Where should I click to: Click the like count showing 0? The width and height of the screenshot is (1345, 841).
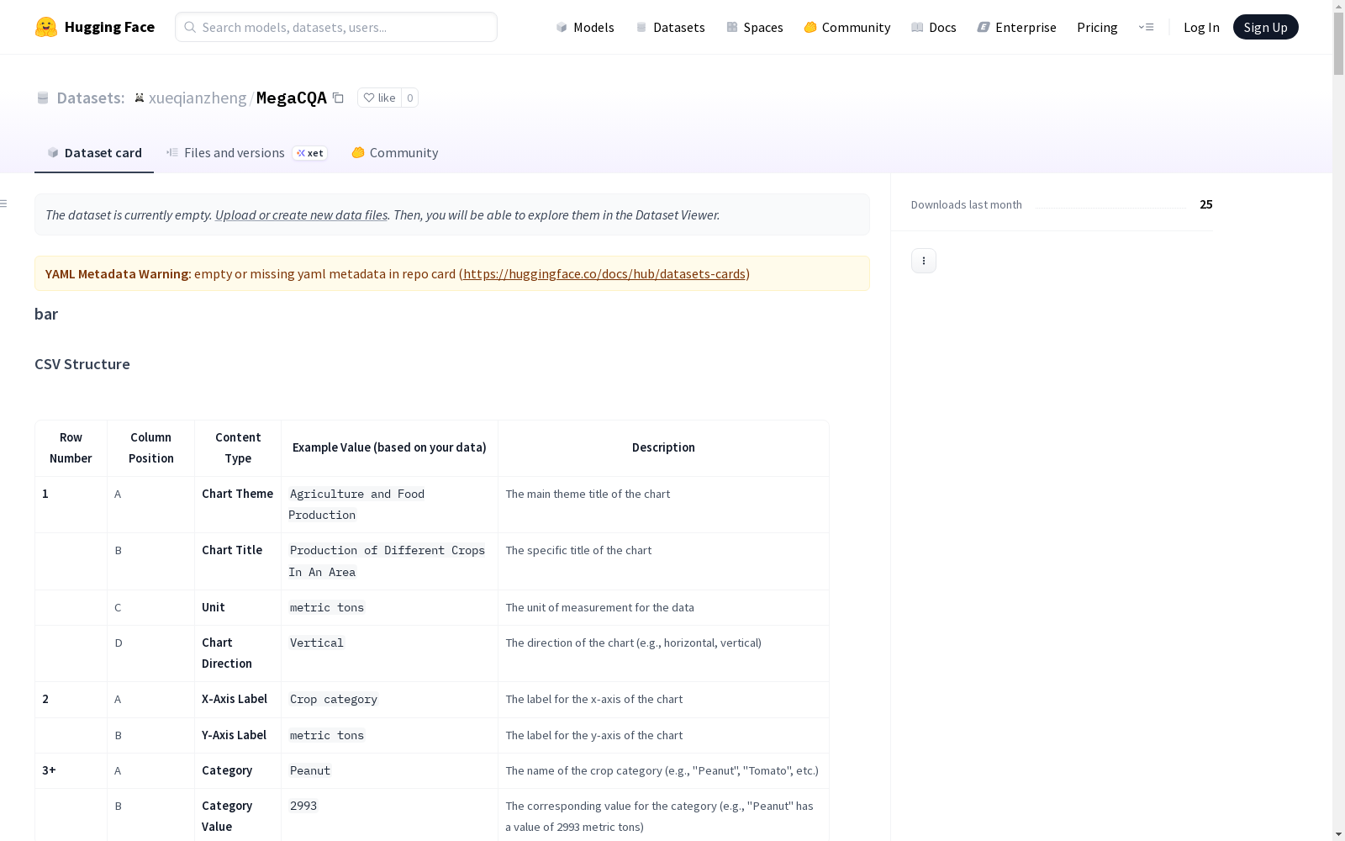click(409, 98)
